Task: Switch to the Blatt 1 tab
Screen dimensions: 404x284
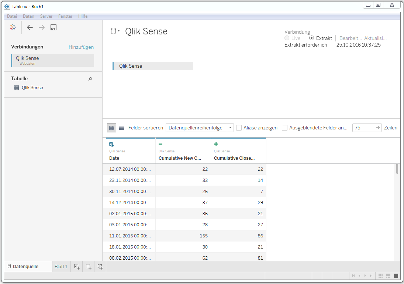Action: point(61,267)
